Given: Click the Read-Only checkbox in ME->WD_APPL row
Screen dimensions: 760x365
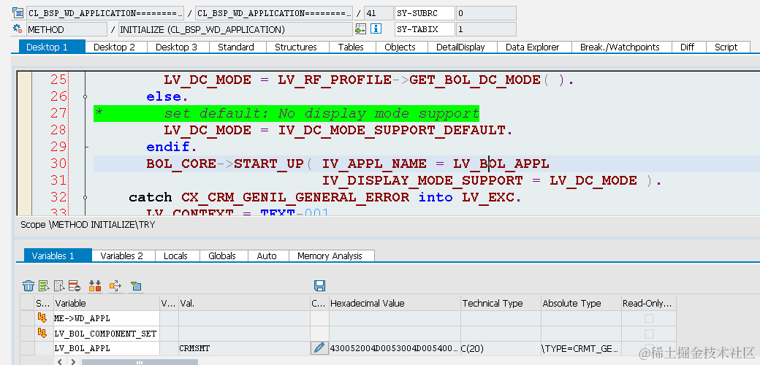Looking at the screenshot, I should tap(648, 318).
